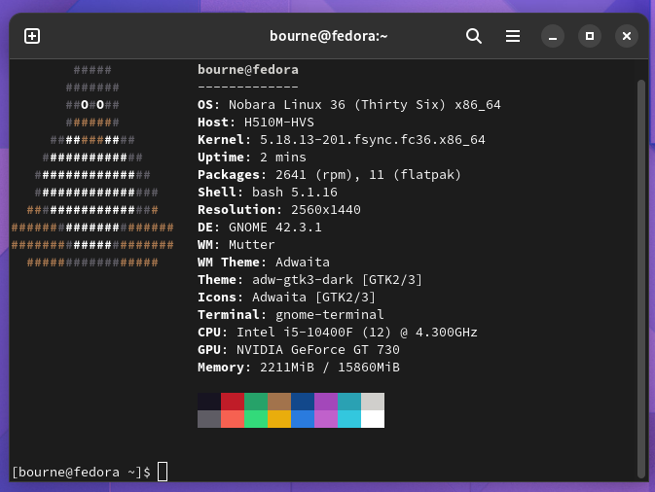Image resolution: width=655 pixels, height=492 pixels.
Task: Click the bourne@fedora:~ window title
Action: (x=328, y=36)
